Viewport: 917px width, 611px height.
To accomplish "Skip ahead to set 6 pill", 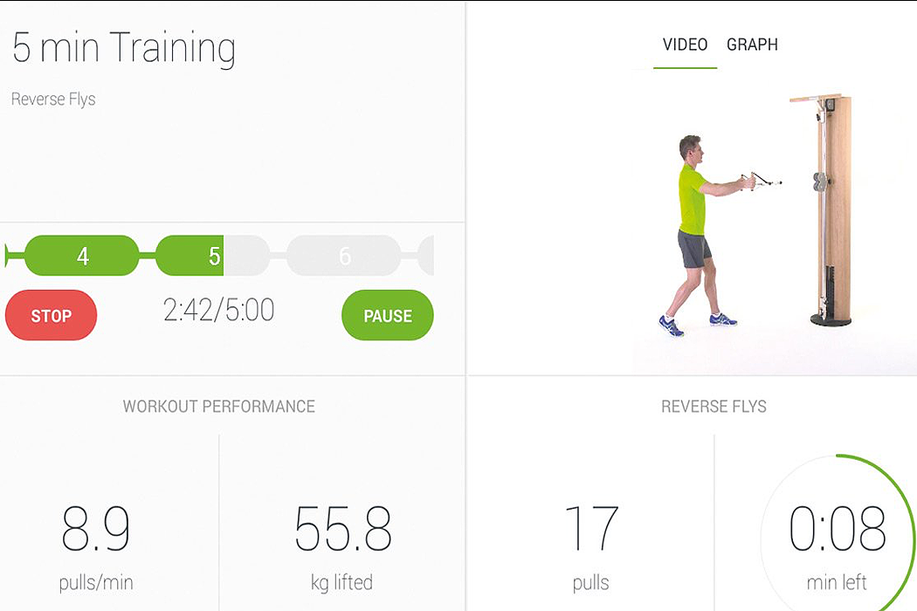I will pyautogui.click(x=344, y=256).
